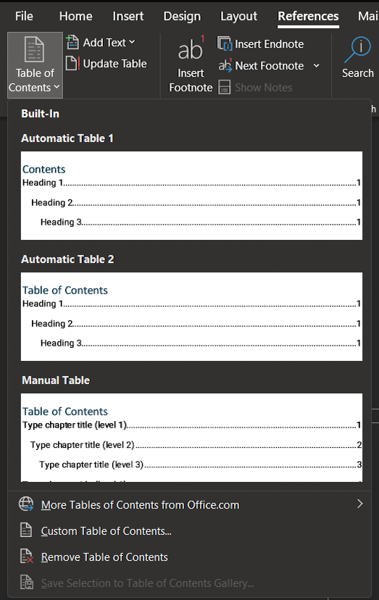Open the Layout ribbon tab

238,16
